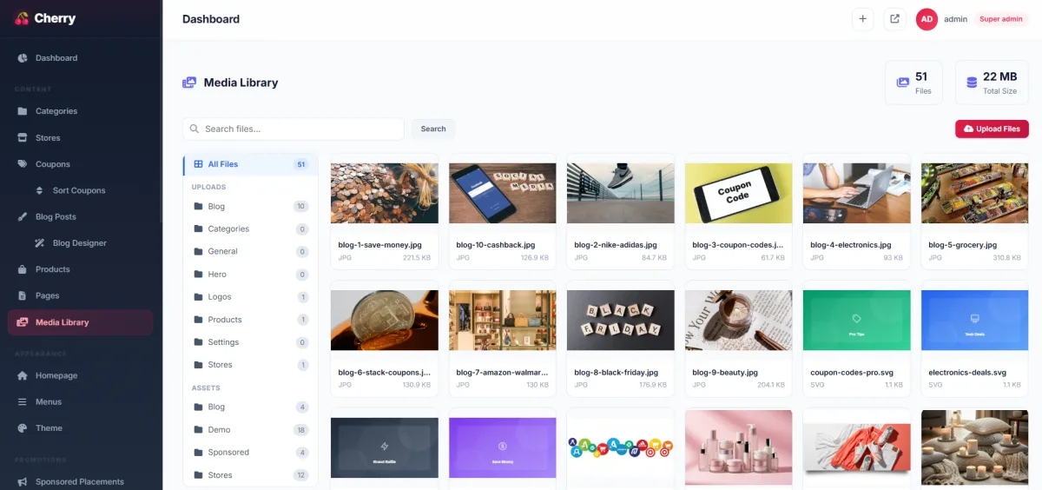Click the Media Library heading icon
Screen dimensions: 1042x490
click(189, 83)
